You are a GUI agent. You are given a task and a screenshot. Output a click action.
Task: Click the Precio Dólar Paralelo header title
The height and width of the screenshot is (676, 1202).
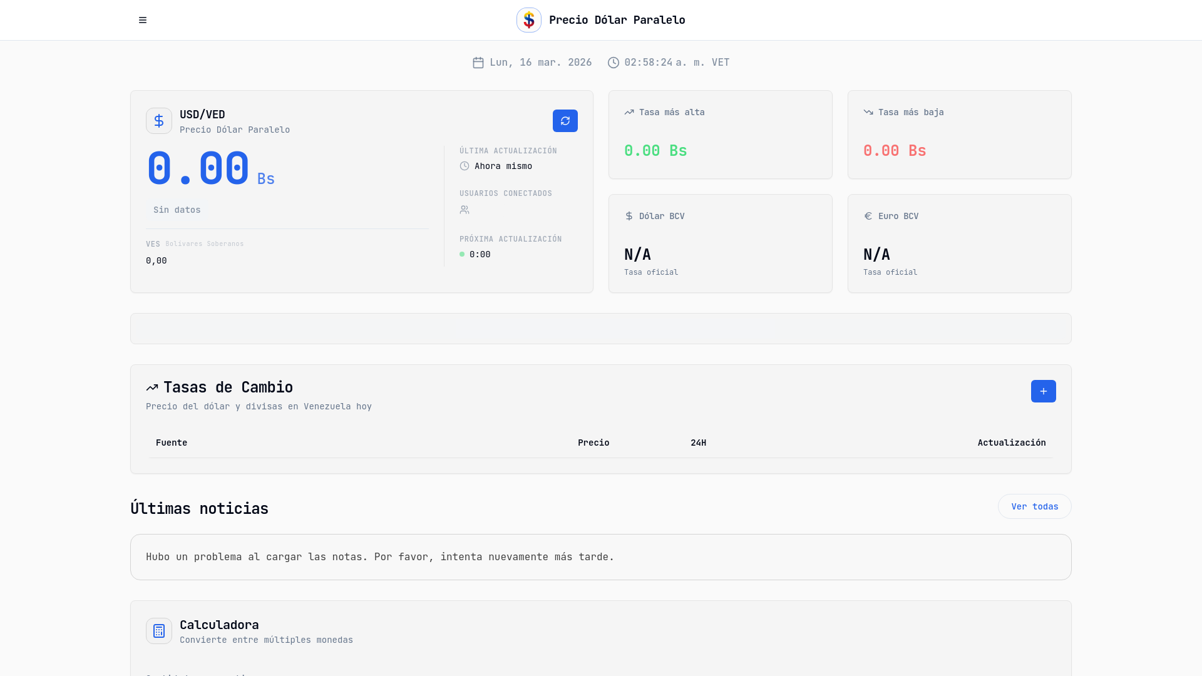point(617,20)
